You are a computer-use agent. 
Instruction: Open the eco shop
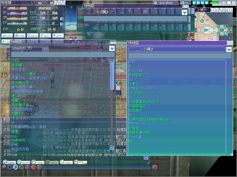166,3
